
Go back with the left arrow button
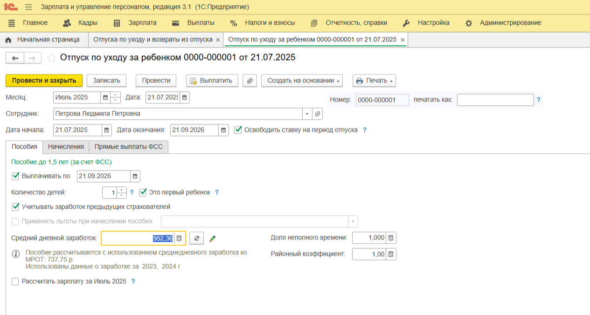(15, 58)
